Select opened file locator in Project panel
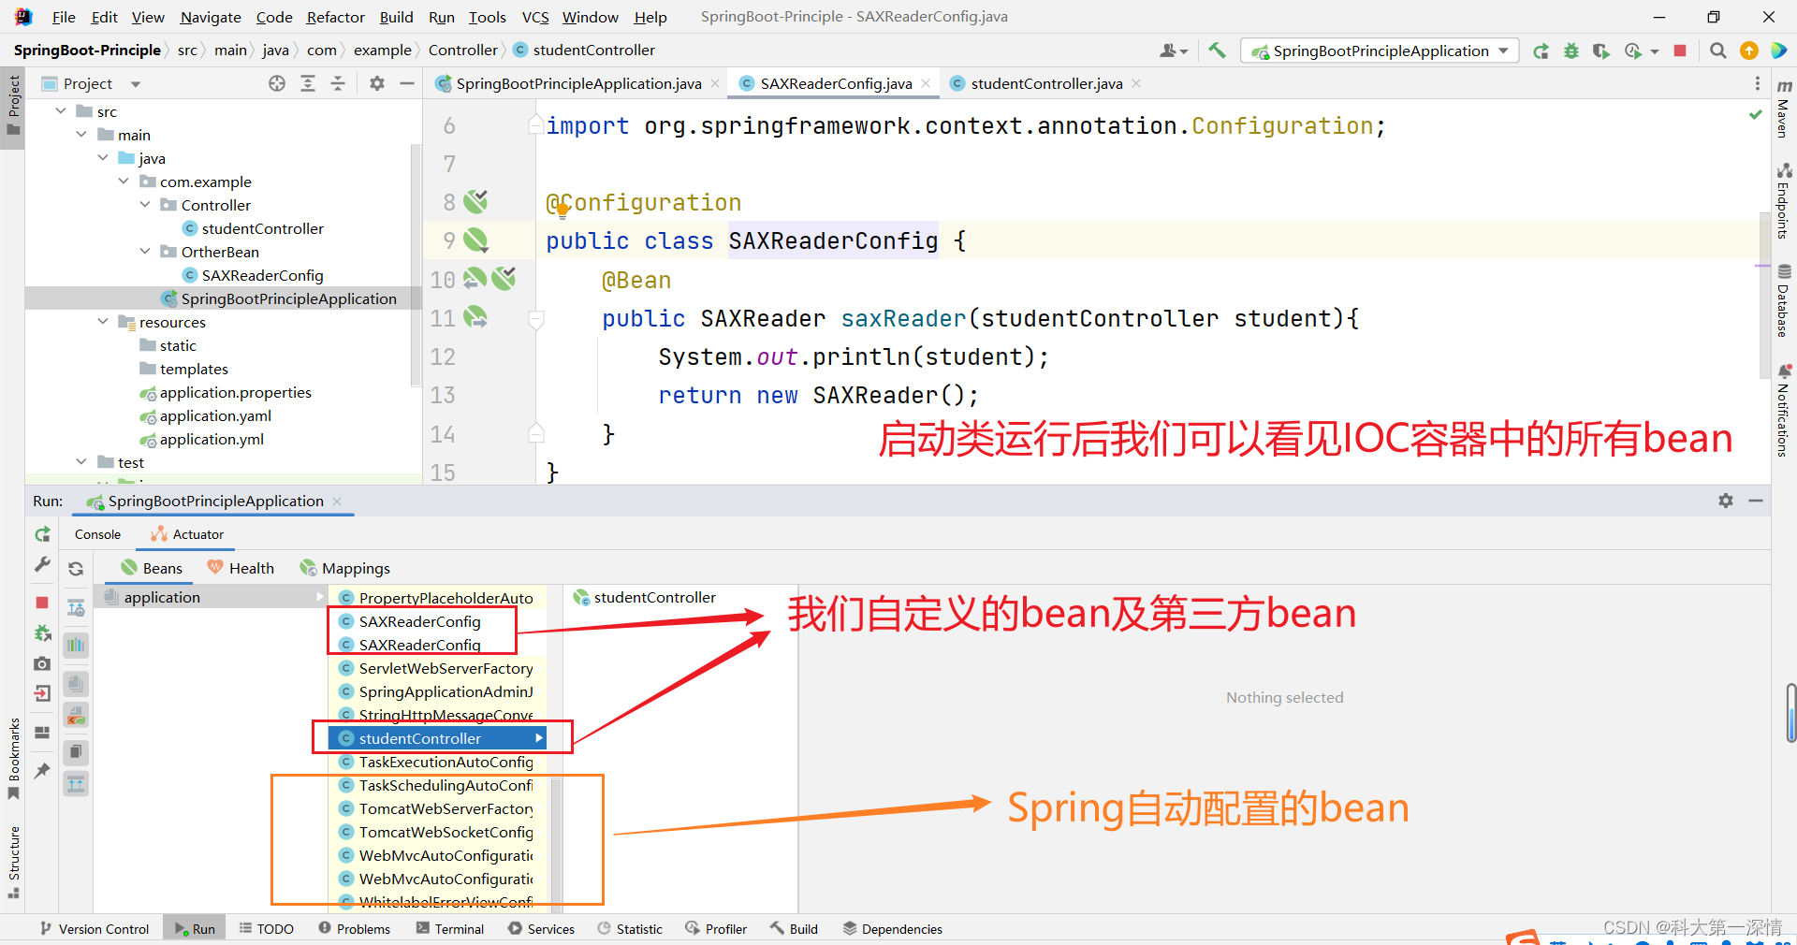This screenshot has width=1797, height=945. tap(277, 83)
